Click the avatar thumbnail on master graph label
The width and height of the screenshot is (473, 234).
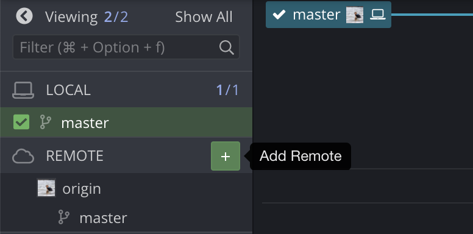(x=355, y=15)
